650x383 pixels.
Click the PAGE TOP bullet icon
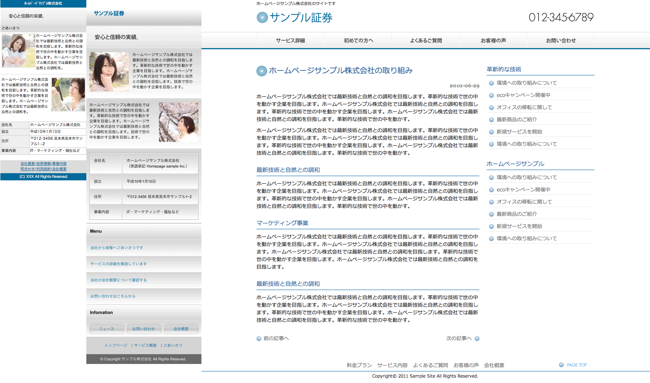tap(561, 365)
